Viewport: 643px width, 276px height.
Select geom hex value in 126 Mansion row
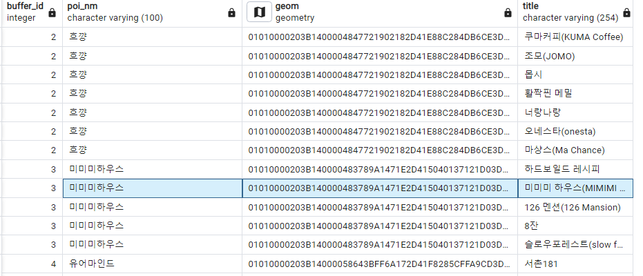pyautogui.click(x=379, y=207)
